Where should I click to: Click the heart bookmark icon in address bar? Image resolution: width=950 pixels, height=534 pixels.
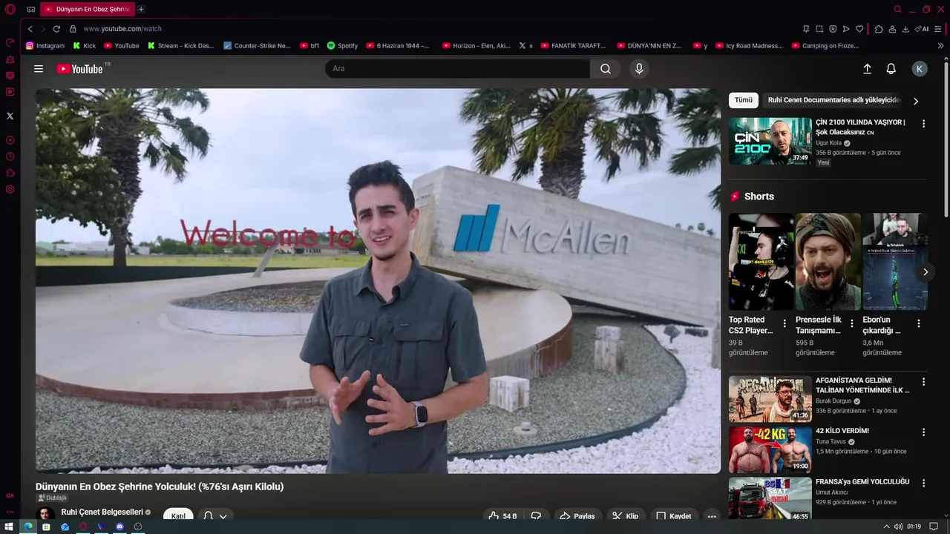tap(859, 29)
